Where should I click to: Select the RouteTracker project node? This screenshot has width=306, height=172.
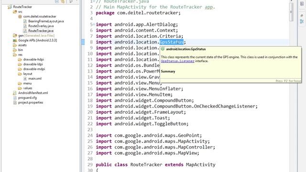22,7
